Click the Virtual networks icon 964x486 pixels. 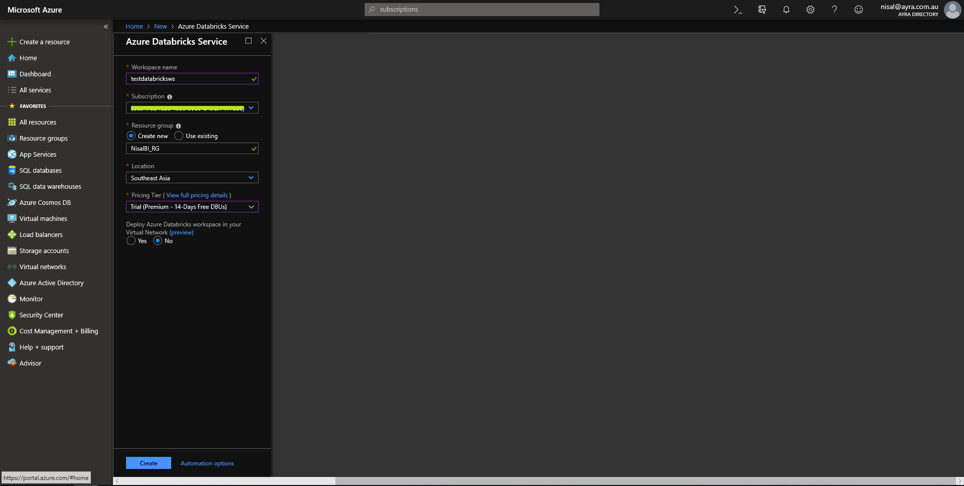click(12, 267)
